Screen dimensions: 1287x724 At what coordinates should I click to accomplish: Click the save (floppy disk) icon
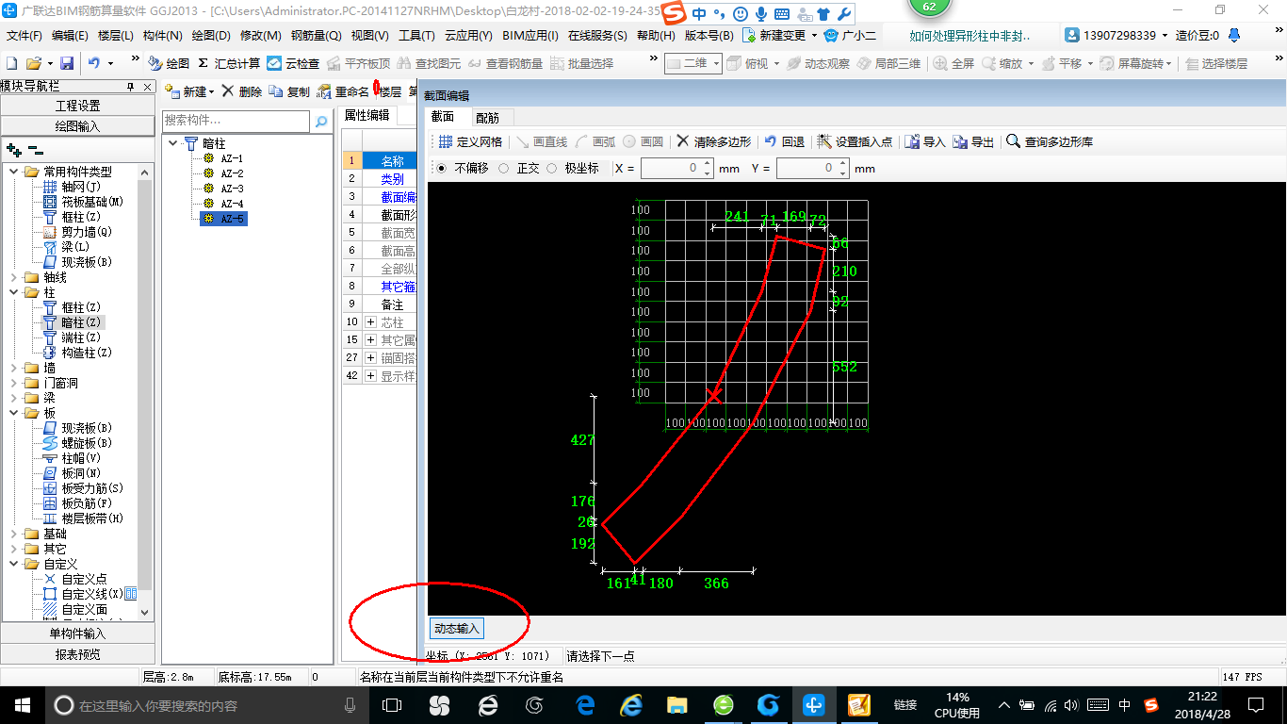67,63
